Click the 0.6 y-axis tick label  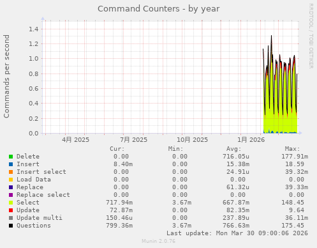pos(34,88)
